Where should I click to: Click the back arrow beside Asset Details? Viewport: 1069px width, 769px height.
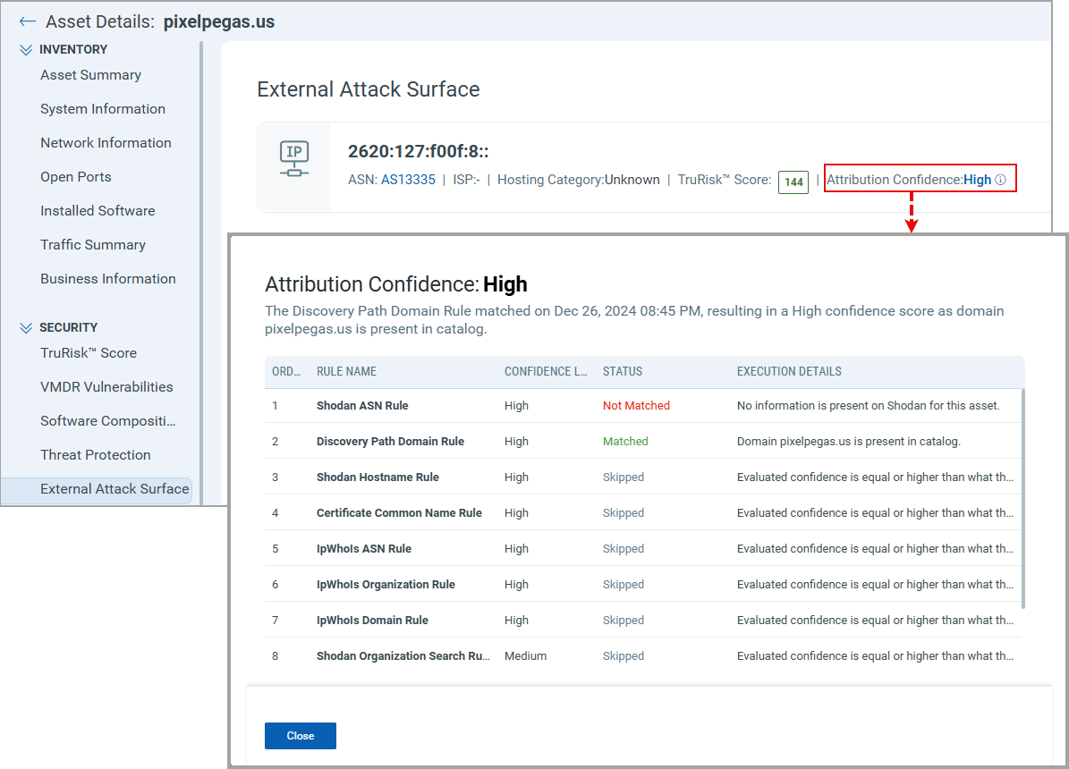click(27, 21)
